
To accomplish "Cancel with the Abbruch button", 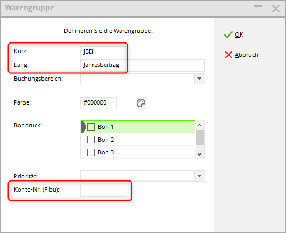I will coord(241,55).
